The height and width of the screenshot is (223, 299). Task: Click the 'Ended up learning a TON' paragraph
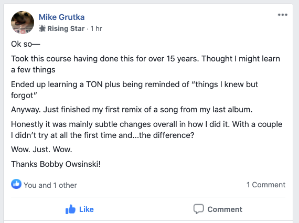134,90
